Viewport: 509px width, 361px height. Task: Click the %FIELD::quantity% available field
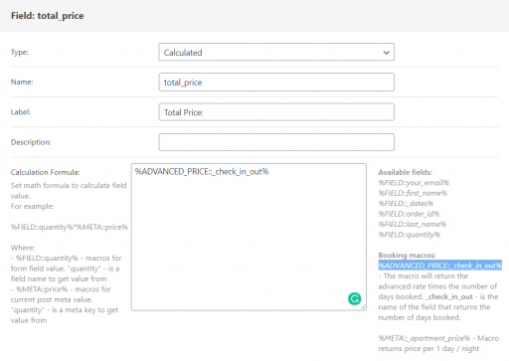[x=410, y=235]
